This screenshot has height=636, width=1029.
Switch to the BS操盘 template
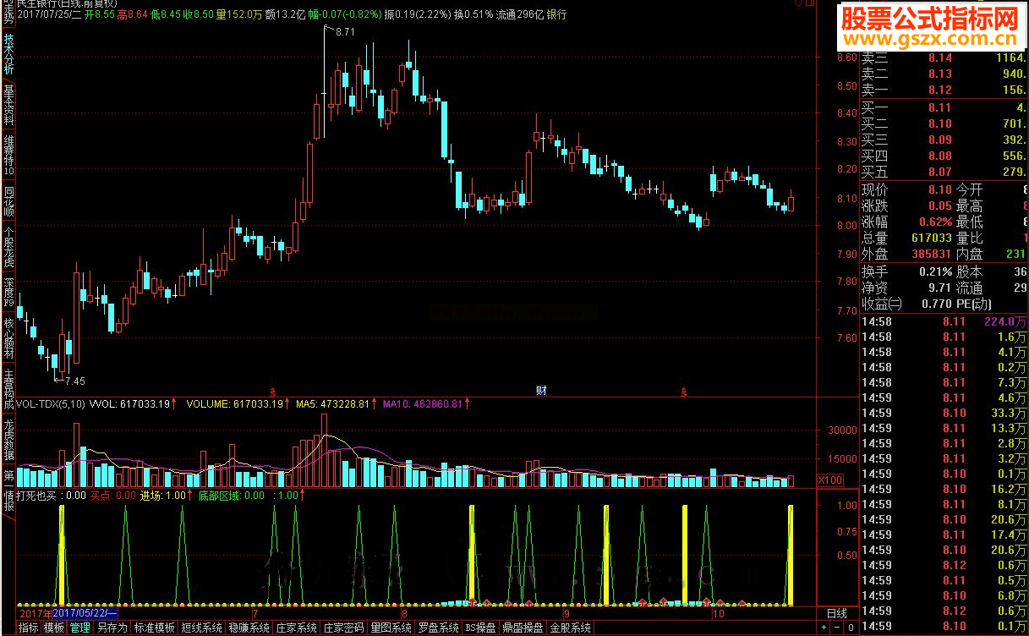click(480, 628)
